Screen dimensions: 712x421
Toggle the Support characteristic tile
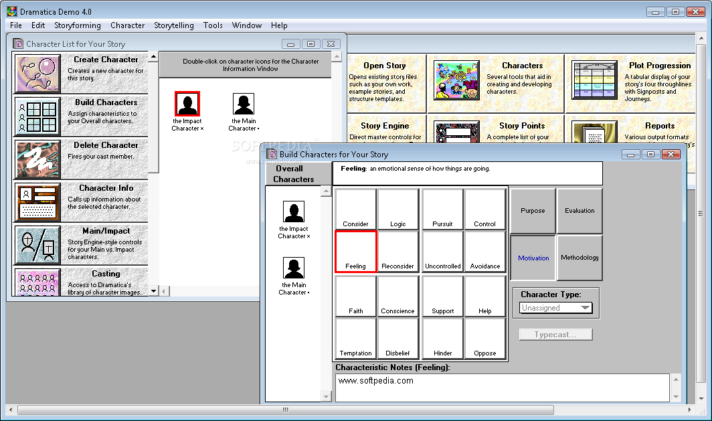click(x=443, y=296)
